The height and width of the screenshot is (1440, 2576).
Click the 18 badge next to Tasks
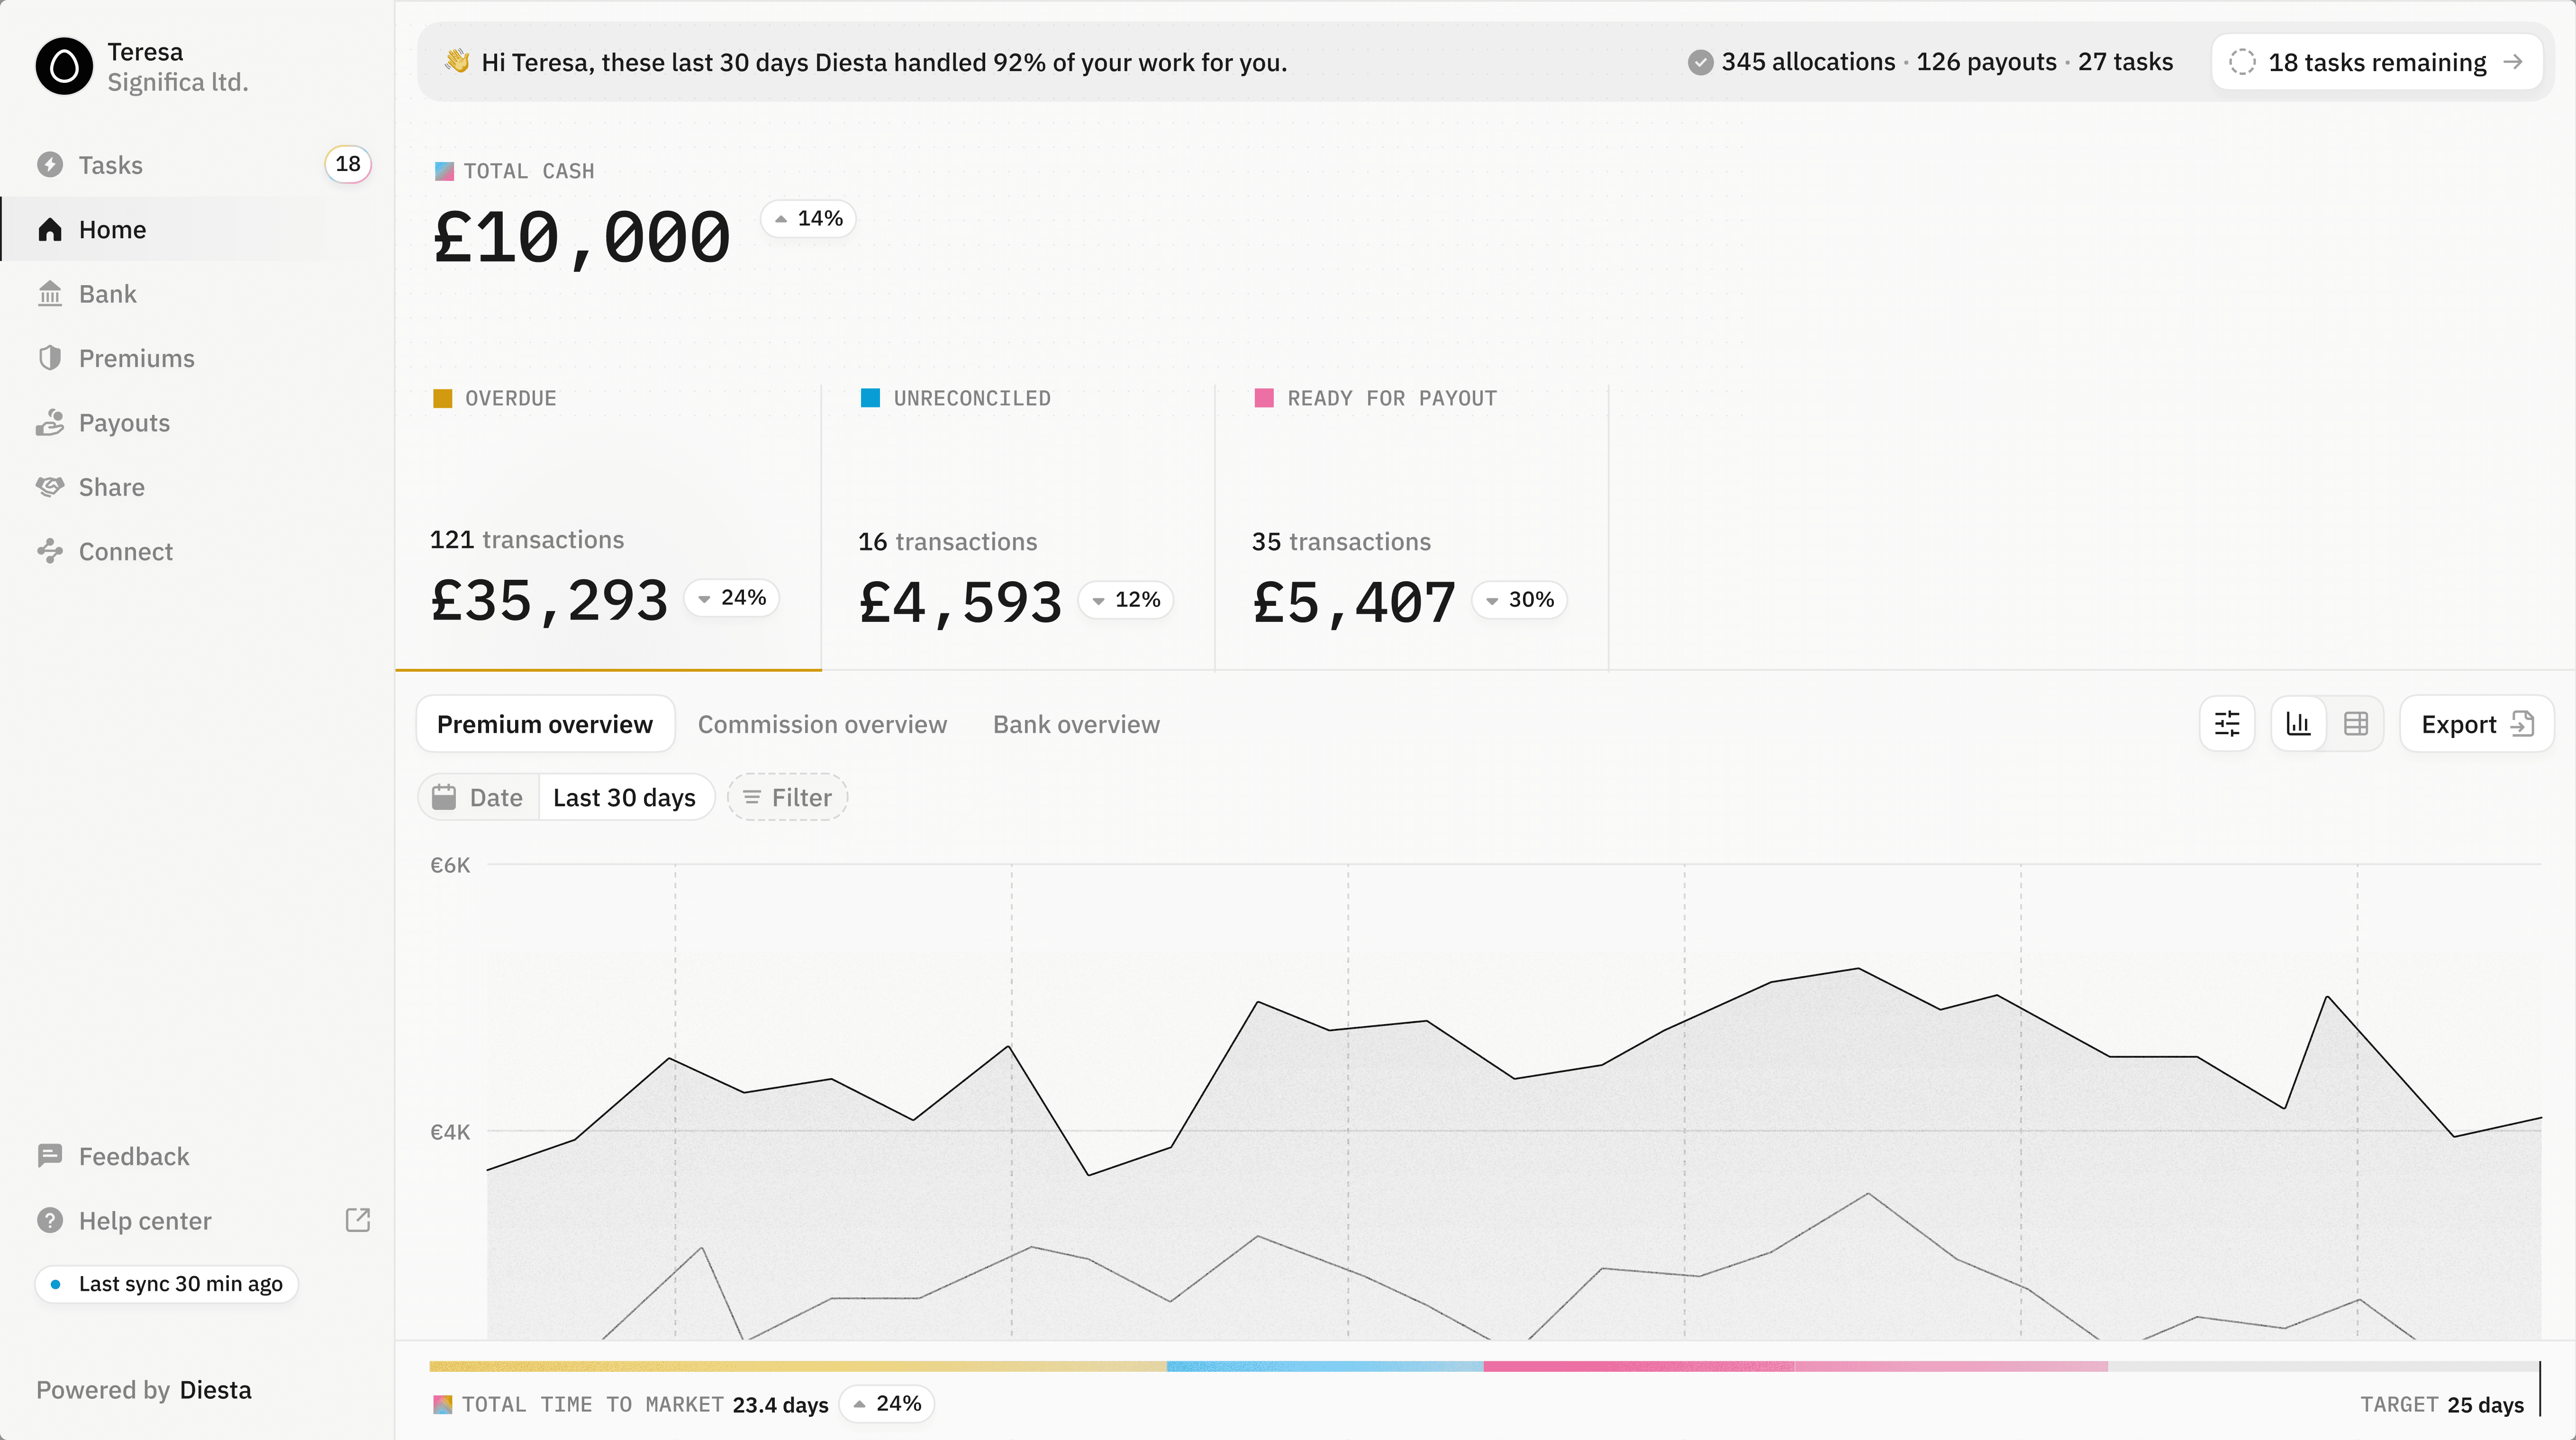[x=348, y=164]
